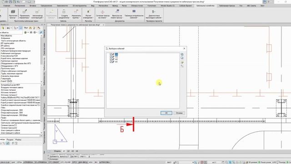Screen dimensions: 291x164
Task: Click library search input field
Action: pos(11,32)
